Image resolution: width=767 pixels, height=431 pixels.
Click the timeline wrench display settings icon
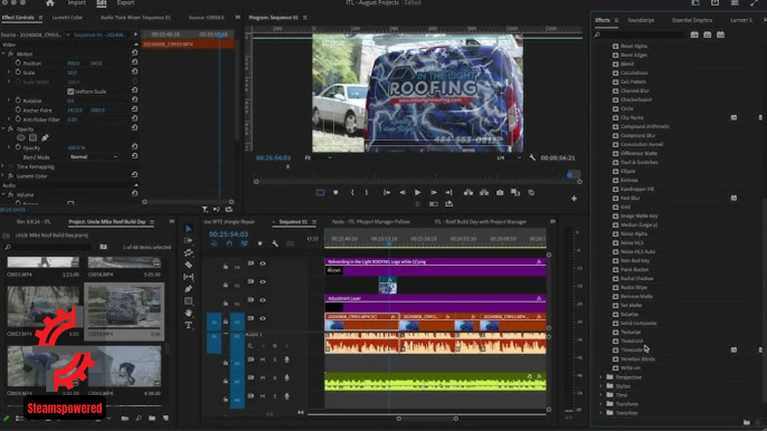[275, 244]
